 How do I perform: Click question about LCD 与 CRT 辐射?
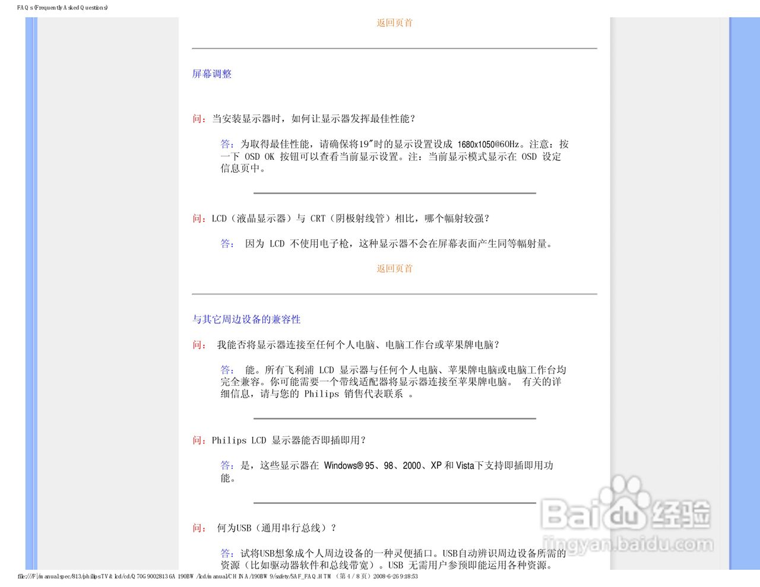click(x=350, y=218)
